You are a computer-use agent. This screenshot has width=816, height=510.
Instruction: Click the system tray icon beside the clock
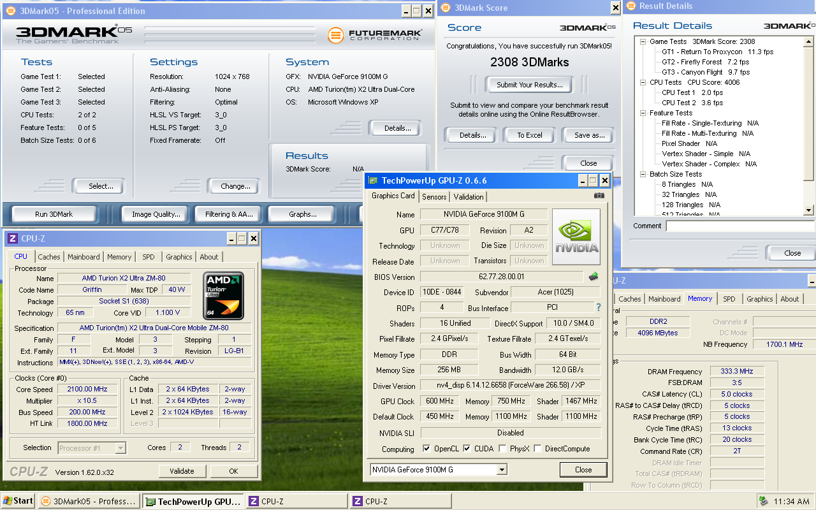[x=763, y=501]
